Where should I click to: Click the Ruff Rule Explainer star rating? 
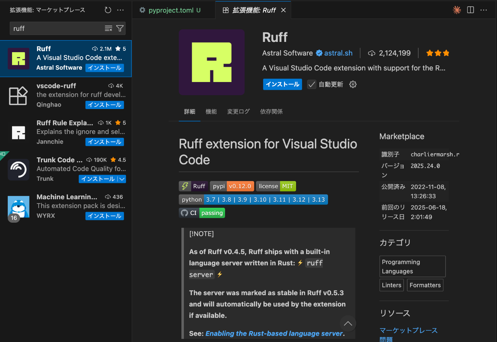click(x=120, y=123)
